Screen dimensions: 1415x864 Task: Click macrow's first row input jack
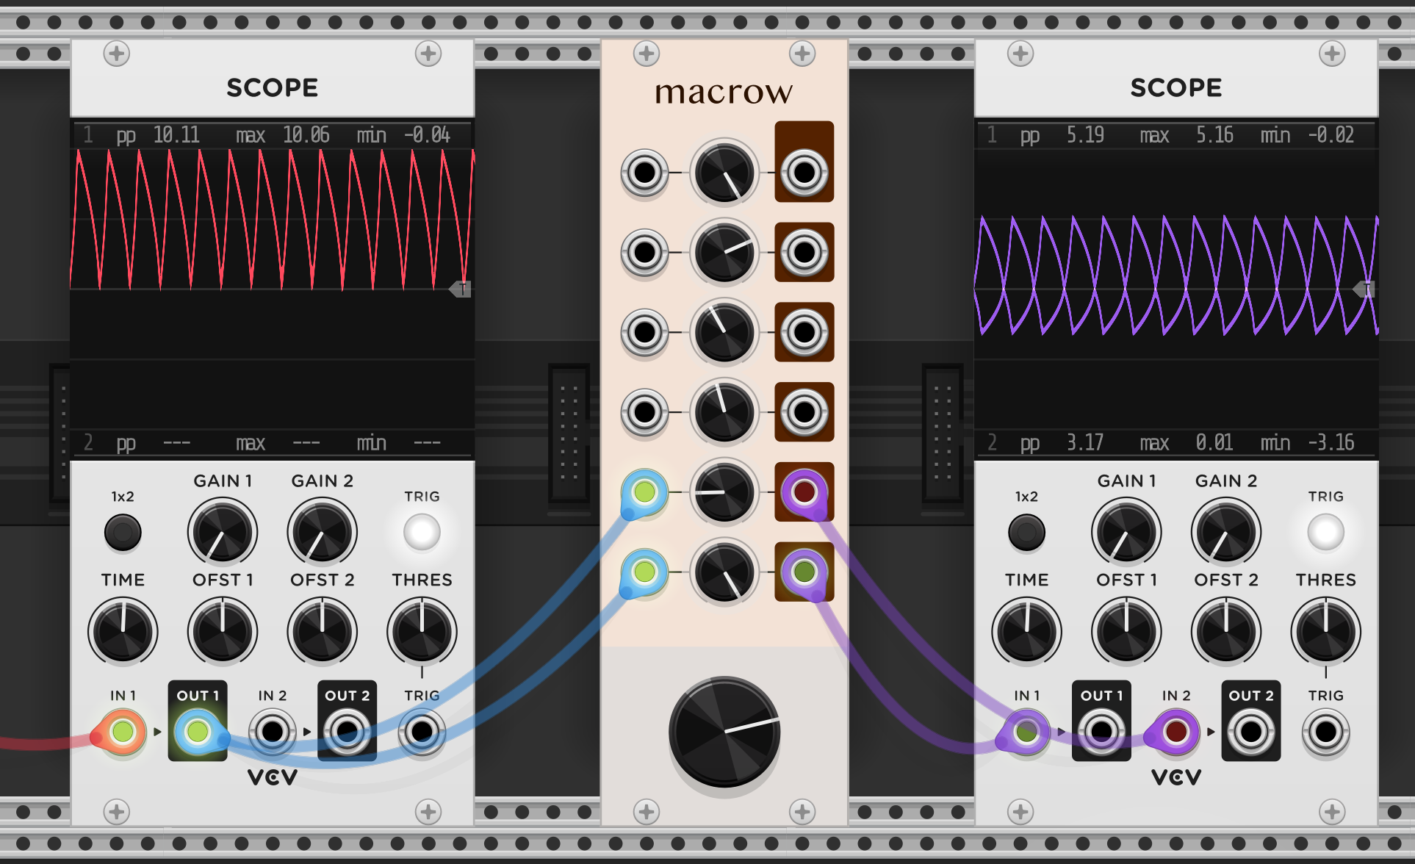tap(644, 173)
